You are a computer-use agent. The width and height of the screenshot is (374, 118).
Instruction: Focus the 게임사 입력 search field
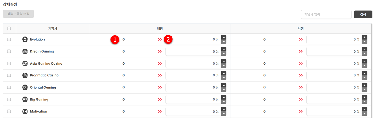[x=326, y=14]
